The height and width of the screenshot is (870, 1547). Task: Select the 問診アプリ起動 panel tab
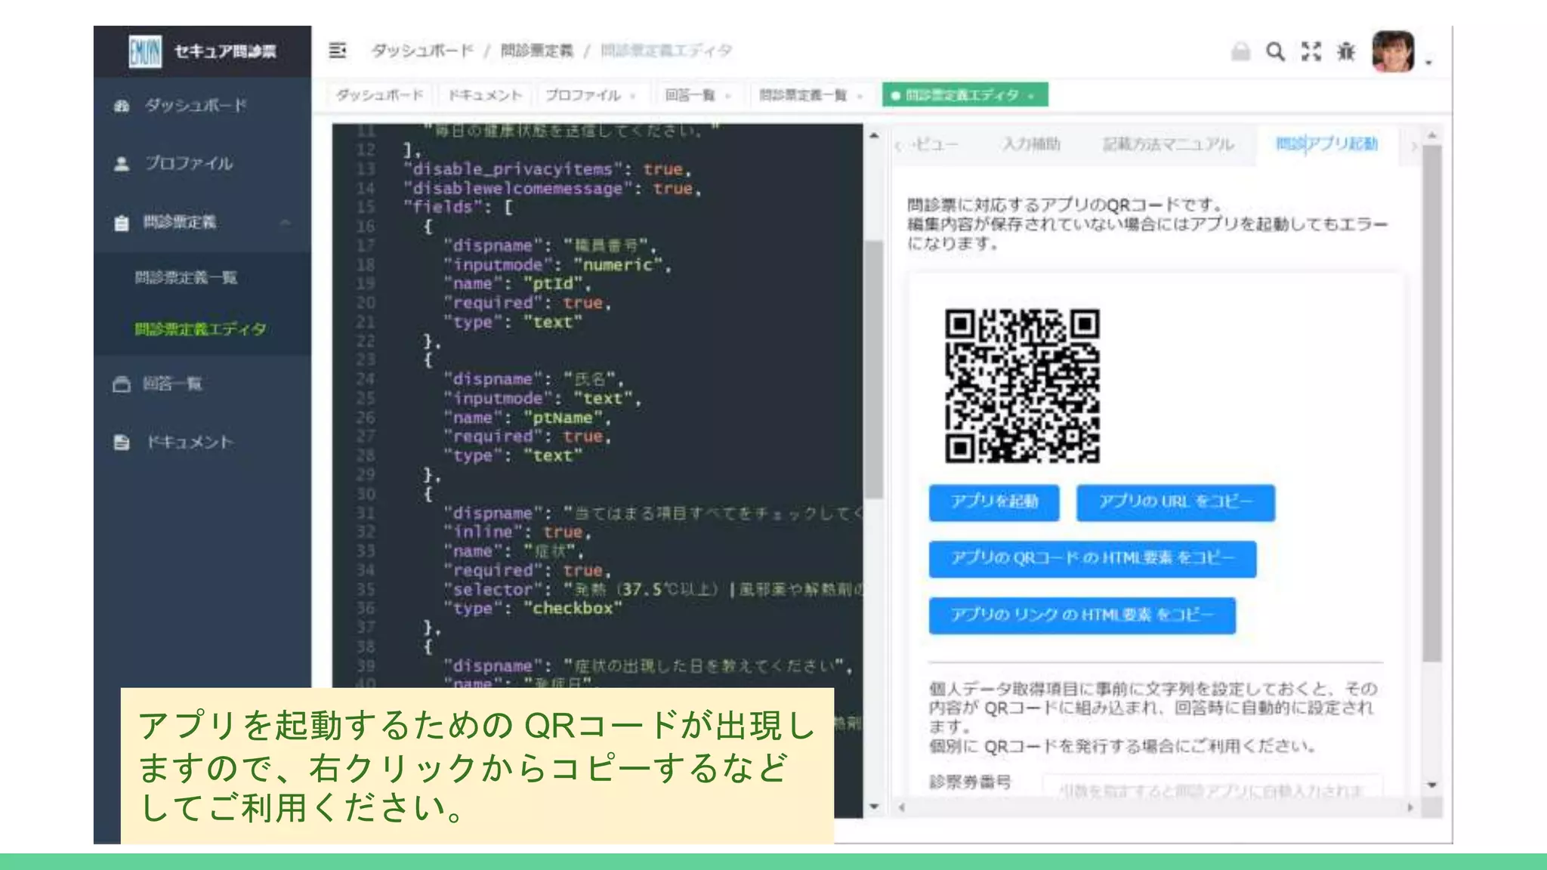click(1326, 144)
